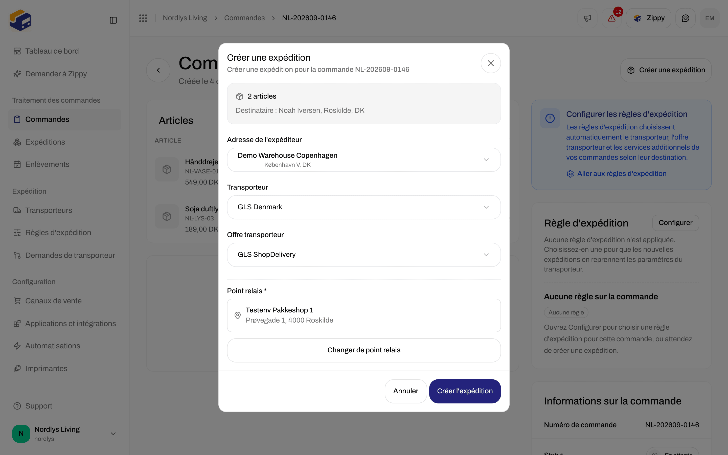Click Changer de point relais button
Screen dimensions: 728x455
tap(364, 350)
